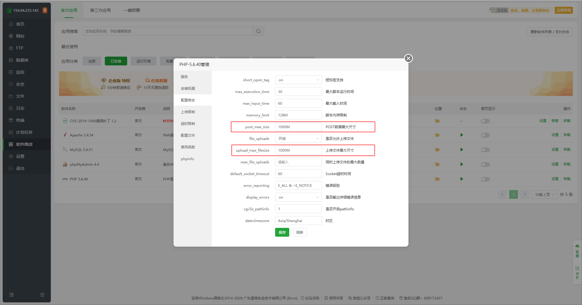Click the upload_max_filesize input field
Image resolution: width=582 pixels, height=305 pixels.
click(x=298, y=150)
